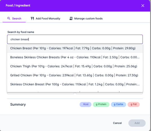Click the Kcal summary badge
151x131 pixels.
(86, 104)
